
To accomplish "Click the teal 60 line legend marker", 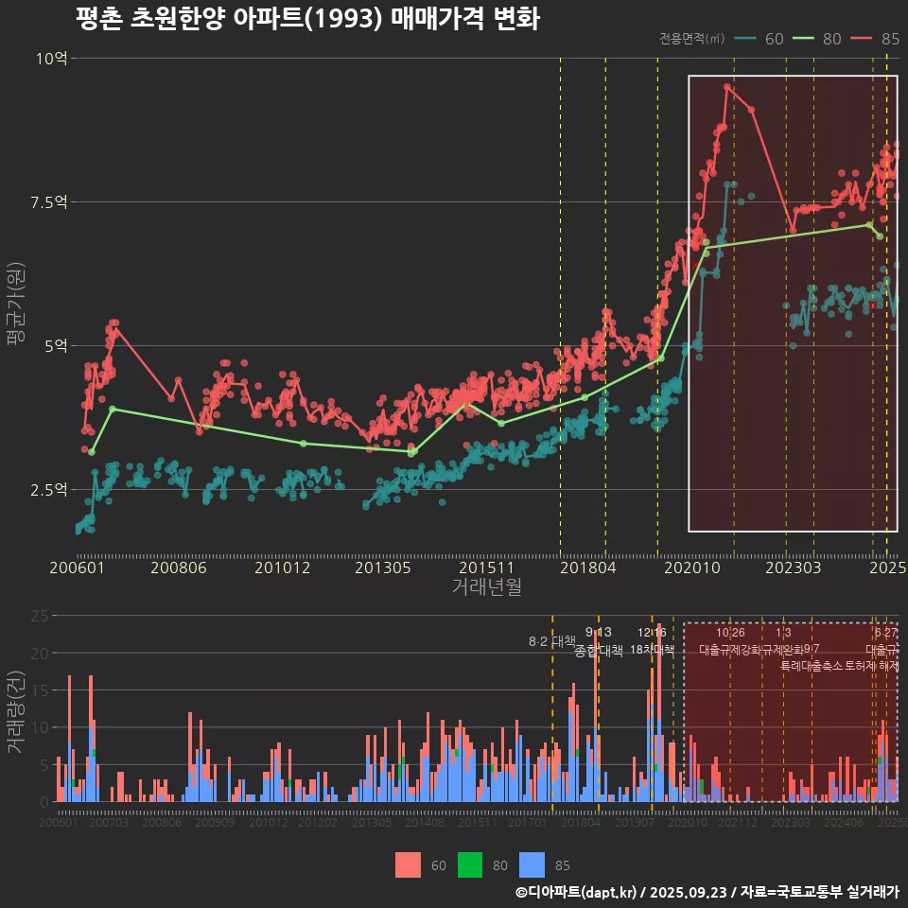I will pos(745,39).
